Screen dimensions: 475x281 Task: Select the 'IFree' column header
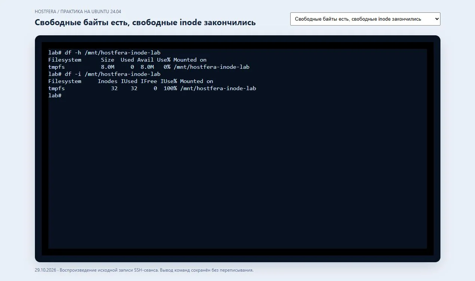149,81
